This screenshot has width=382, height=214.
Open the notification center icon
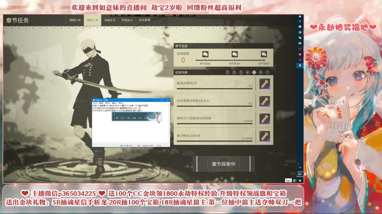(x=300, y=180)
